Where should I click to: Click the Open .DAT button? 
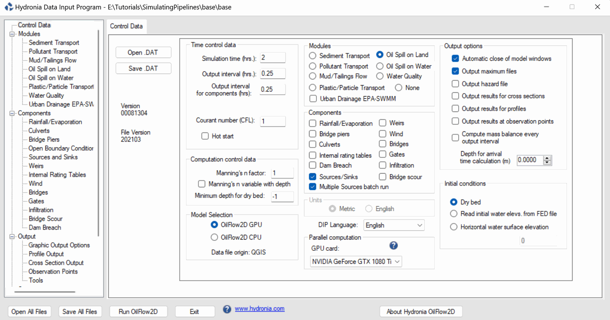(143, 53)
